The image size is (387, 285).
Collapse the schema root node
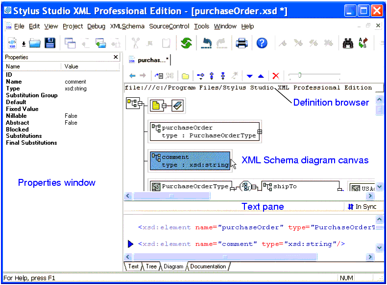[x=140, y=104]
